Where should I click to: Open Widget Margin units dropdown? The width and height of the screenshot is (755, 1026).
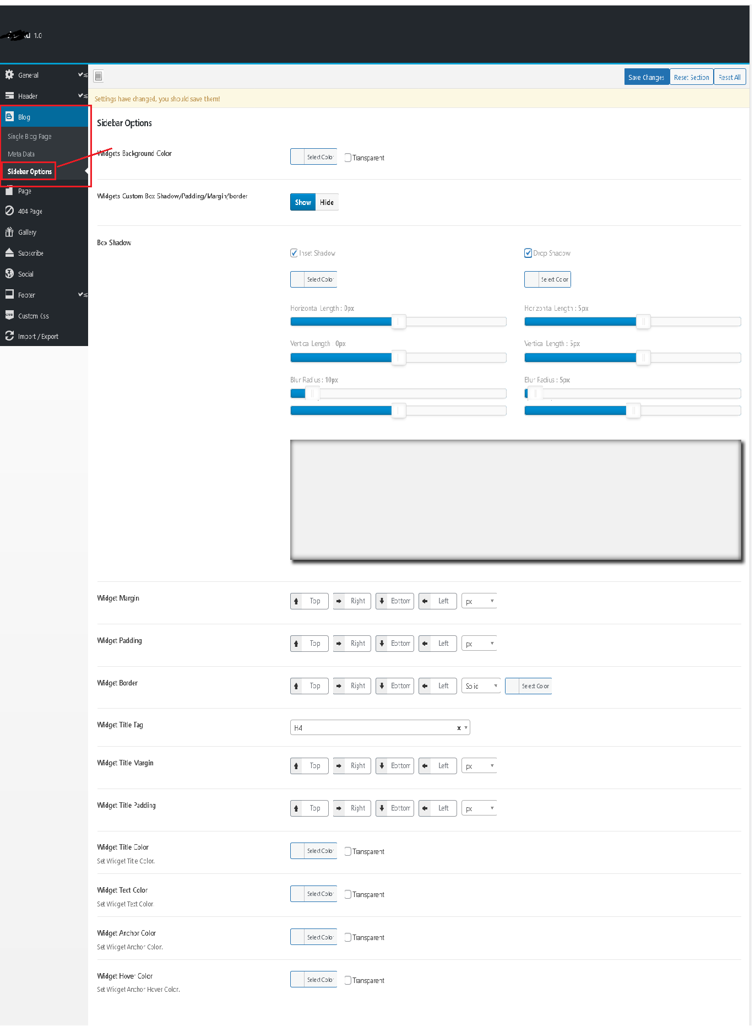pos(479,601)
